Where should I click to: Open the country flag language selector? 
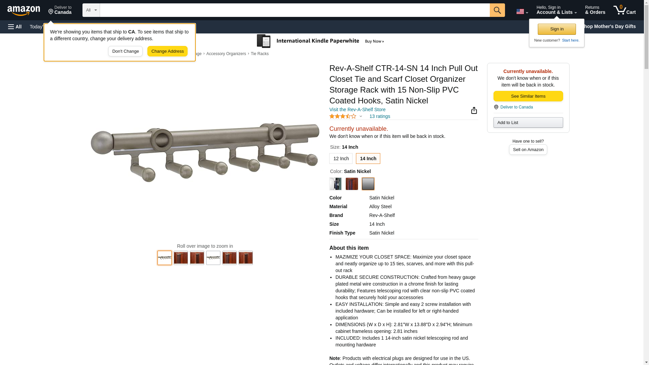click(522, 11)
